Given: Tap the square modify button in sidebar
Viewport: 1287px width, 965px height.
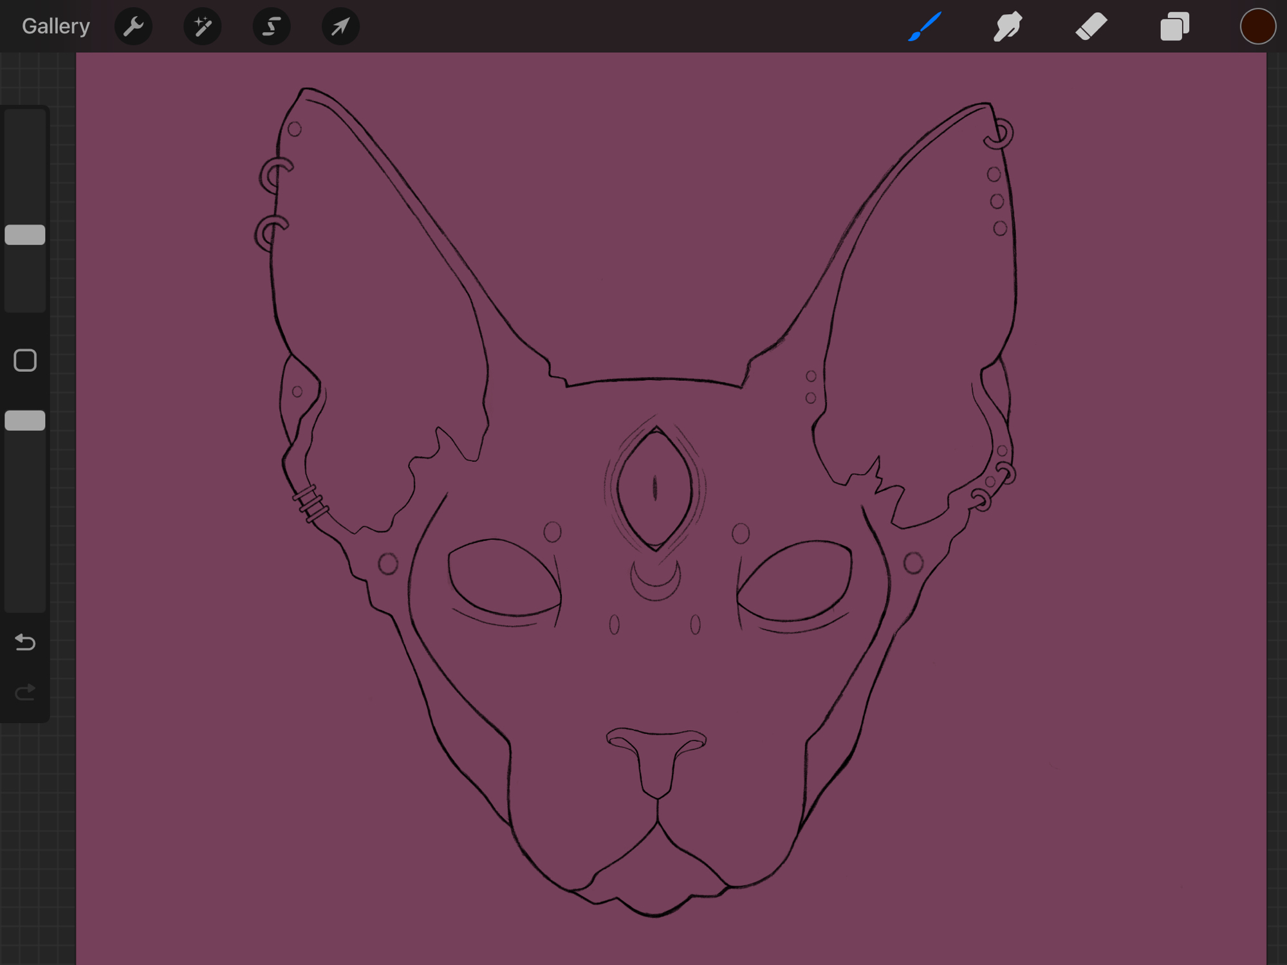Looking at the screenshot, I should point(25,360).
